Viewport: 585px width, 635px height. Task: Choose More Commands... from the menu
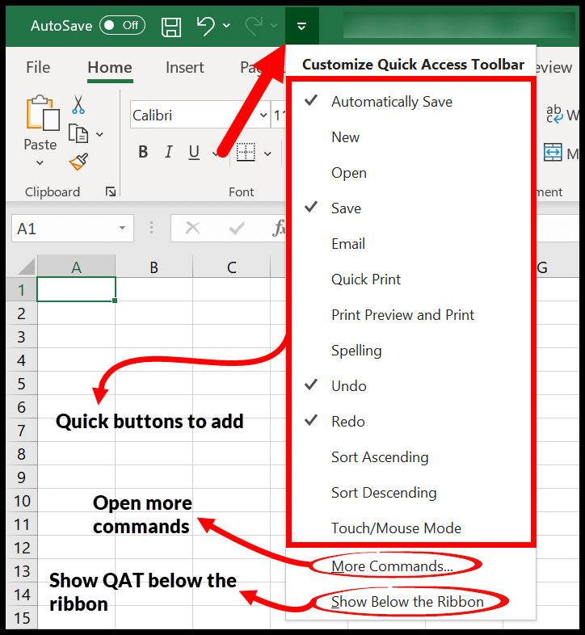tap(392, 566)
